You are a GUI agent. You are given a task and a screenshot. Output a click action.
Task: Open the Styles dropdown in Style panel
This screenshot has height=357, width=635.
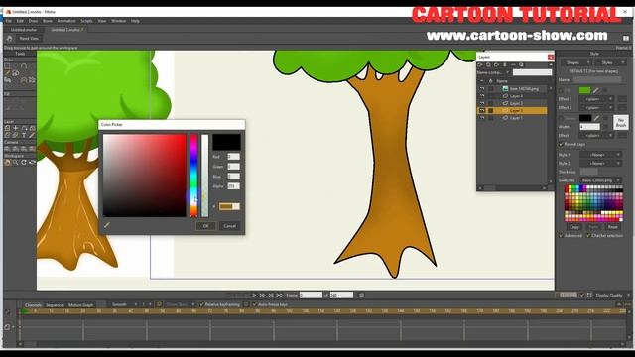(610, 62)
